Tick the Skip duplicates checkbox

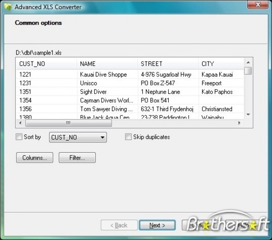[128, 137]
